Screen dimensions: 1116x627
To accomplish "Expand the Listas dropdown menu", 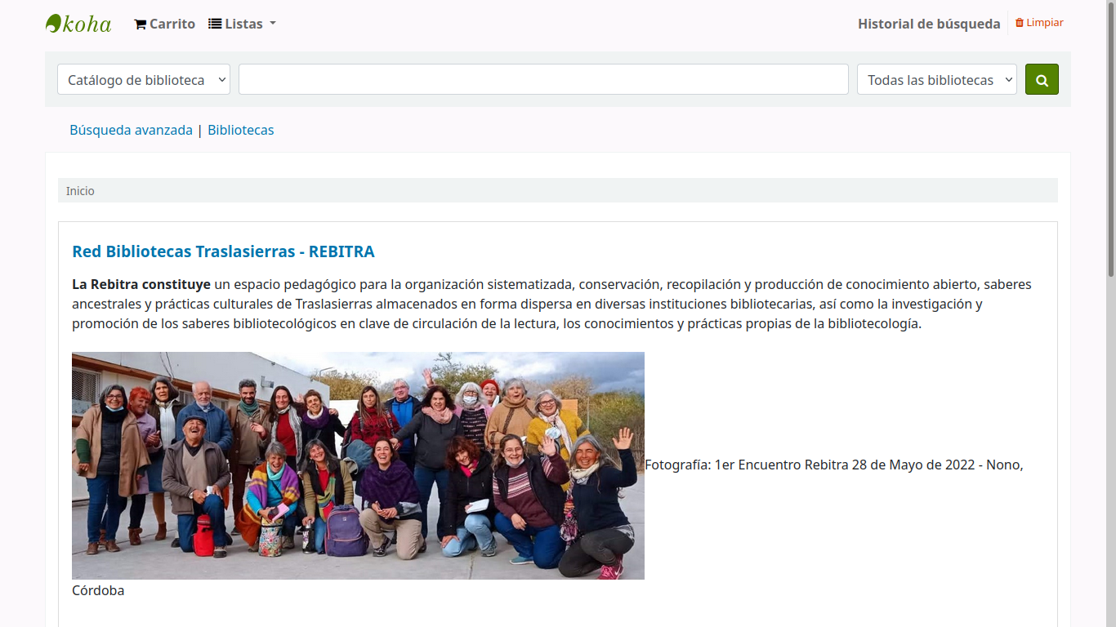I will click(243, 24).
